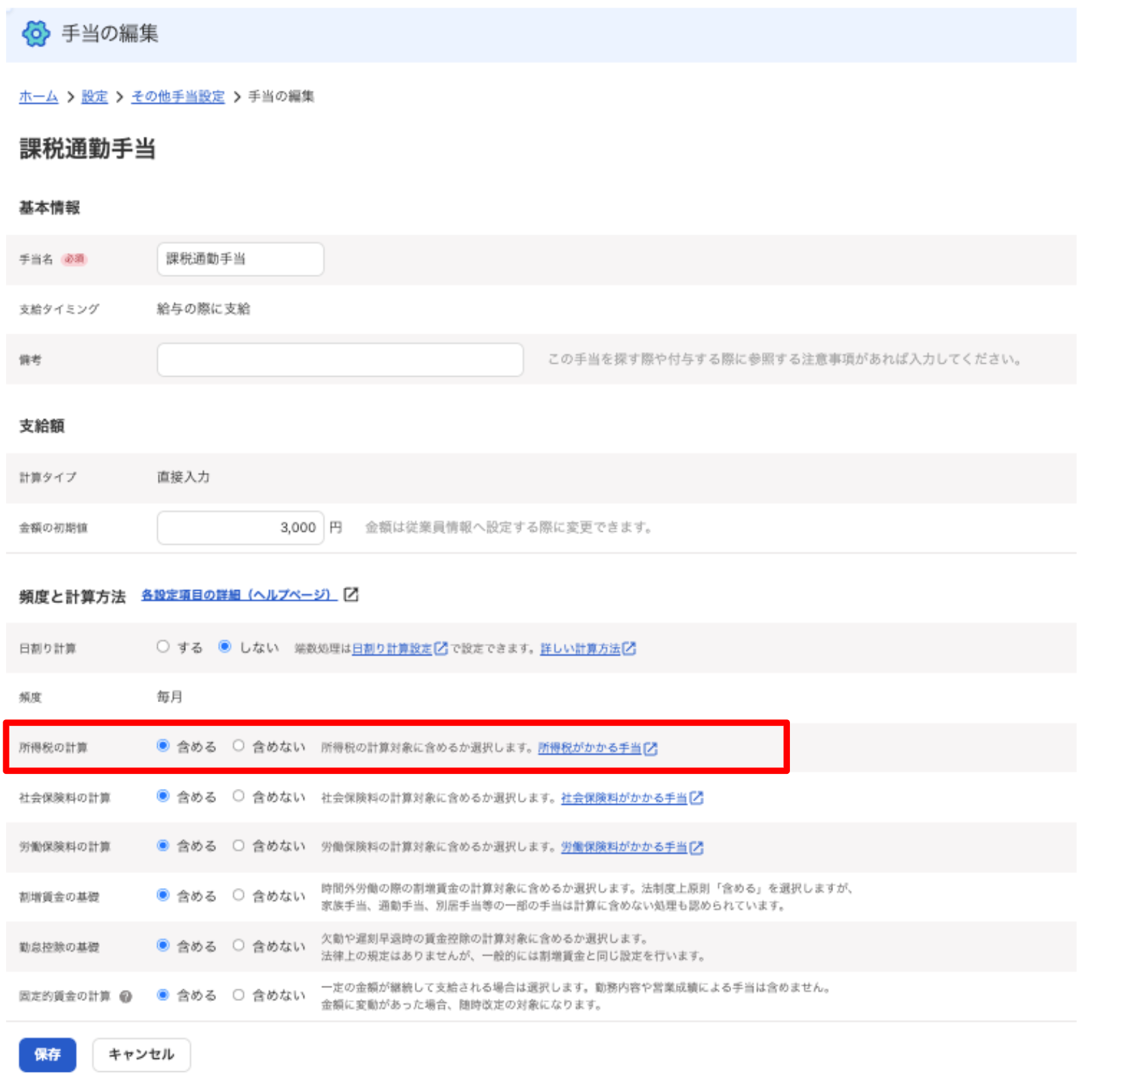Click the キャンセル button
Screen dimensions: 1133x1087
point(141,1055)
